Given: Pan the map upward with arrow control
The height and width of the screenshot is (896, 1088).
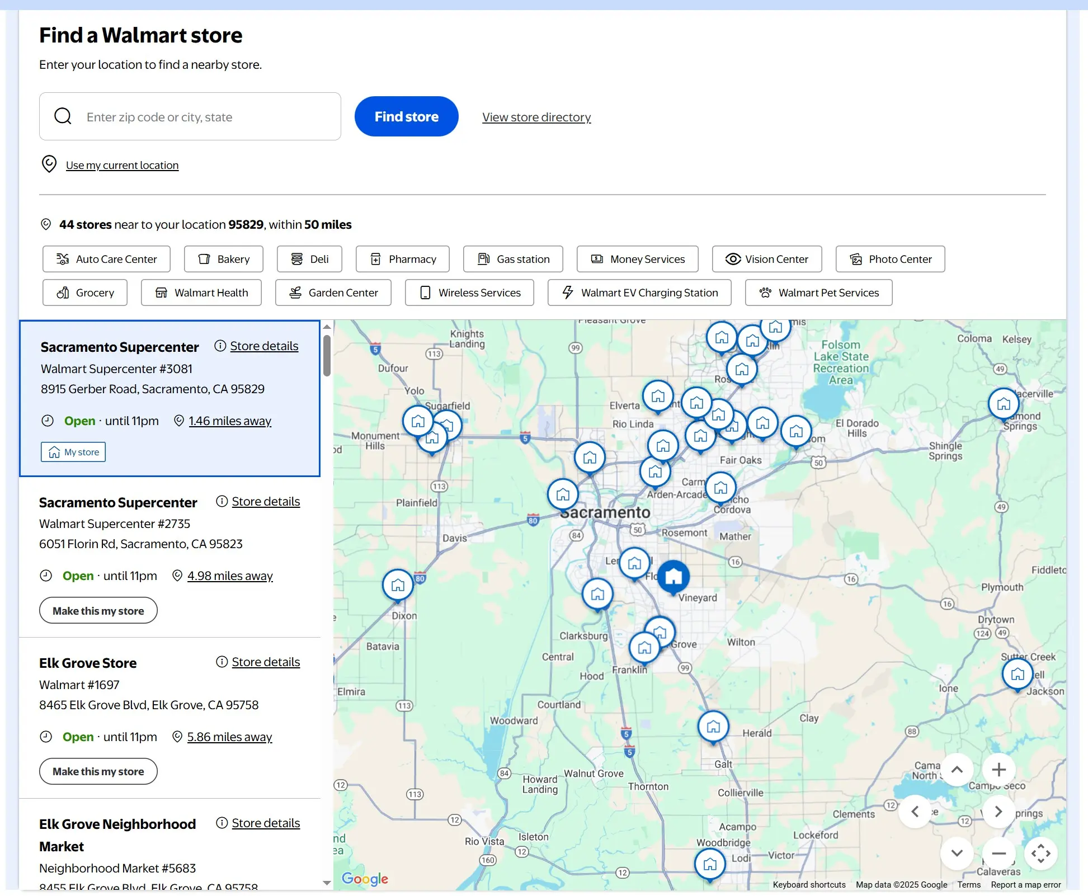Looking at the screenshot, I should pos(957,769).
